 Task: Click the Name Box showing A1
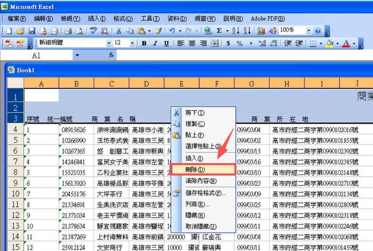pos(37,55)
